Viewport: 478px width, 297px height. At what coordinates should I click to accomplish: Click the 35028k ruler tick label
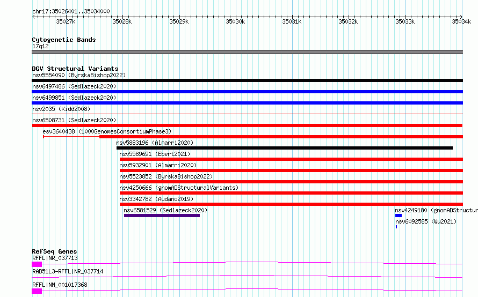(x=122, y=21)
